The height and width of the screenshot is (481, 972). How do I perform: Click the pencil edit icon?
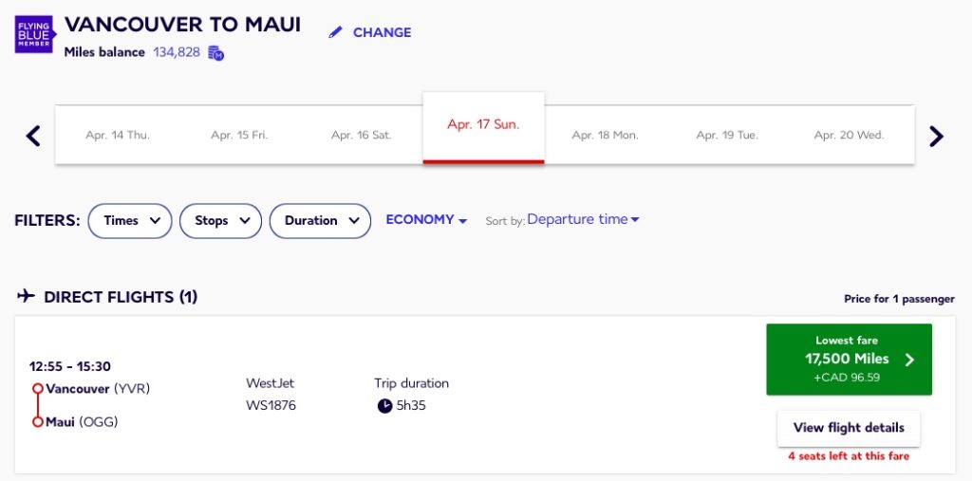[335, 32]
